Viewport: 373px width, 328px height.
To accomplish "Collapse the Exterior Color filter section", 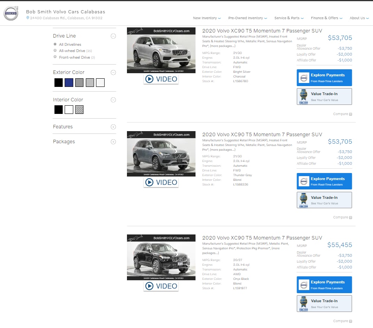I will point(113,72).
